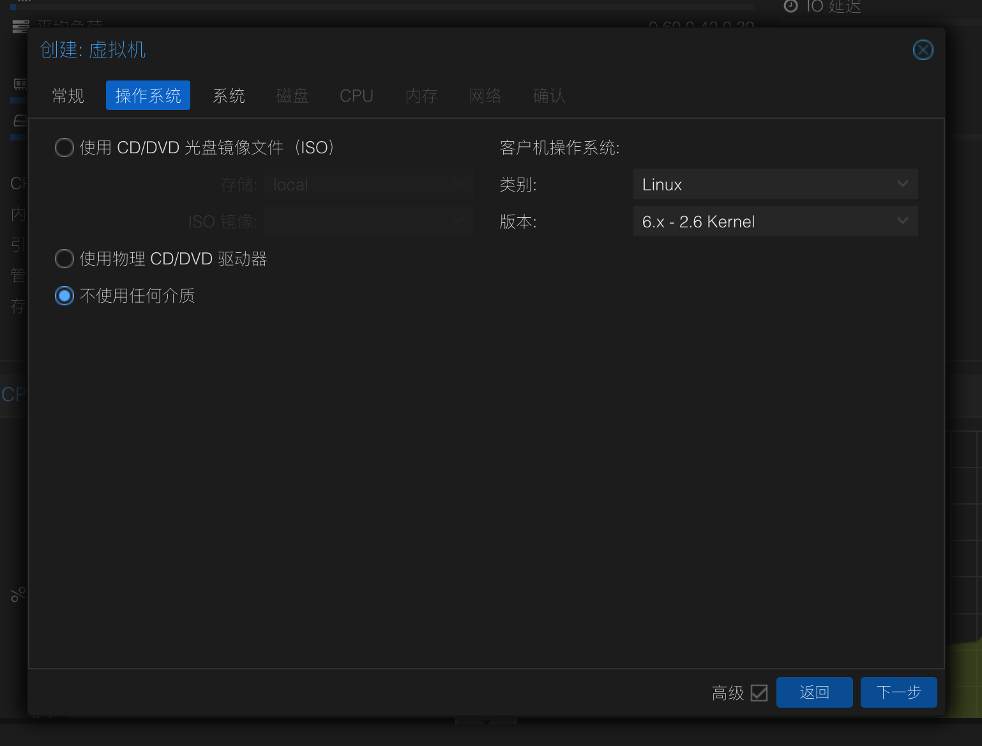This screenshot has height=746, width=982.
Task: Click the clock icon beside IO 延迟
Action: [x=790, y=6]
